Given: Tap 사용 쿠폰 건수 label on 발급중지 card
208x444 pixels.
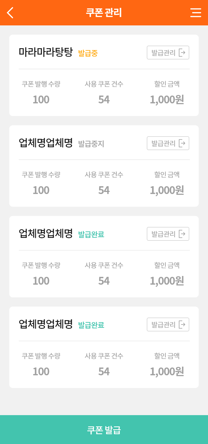Looking at the screenshot, I should (x=104, y=175).
